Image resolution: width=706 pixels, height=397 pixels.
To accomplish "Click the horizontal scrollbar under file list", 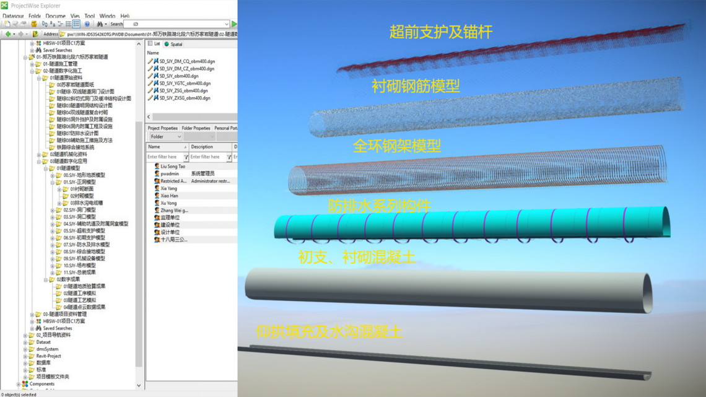I will (x=192, y=116).
